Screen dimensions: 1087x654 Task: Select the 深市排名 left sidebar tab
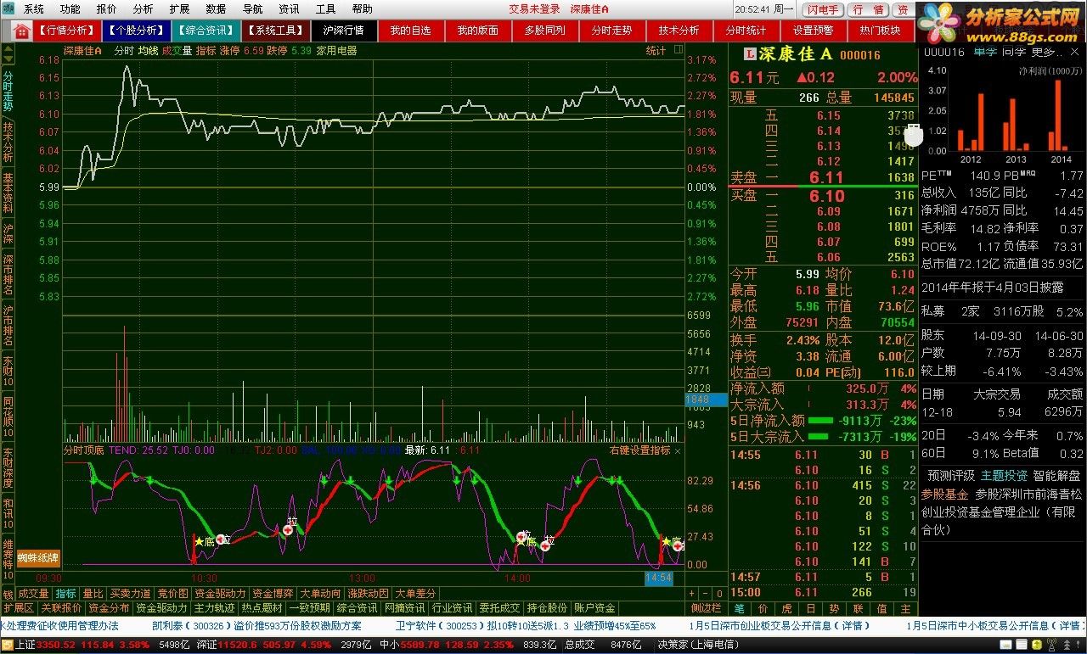pos(8,273)
